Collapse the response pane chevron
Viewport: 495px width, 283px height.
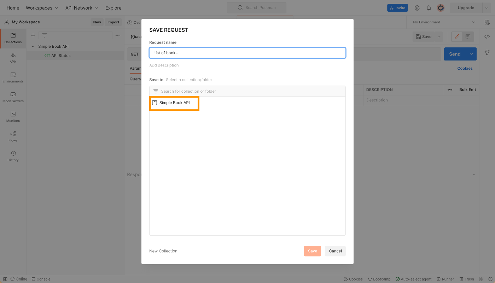pyautogui.click(x=474, y=174)
